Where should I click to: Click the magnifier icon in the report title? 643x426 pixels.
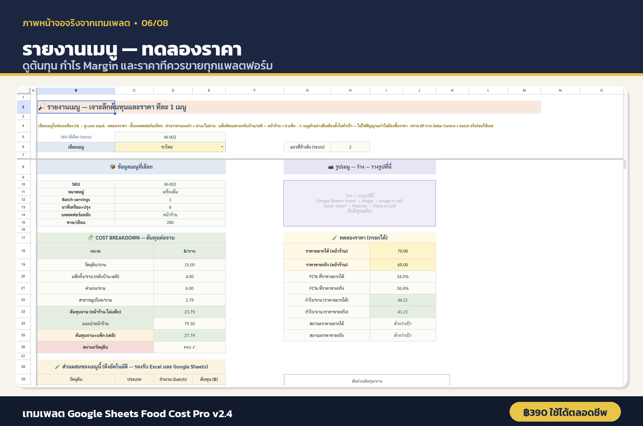click(42, 107)
